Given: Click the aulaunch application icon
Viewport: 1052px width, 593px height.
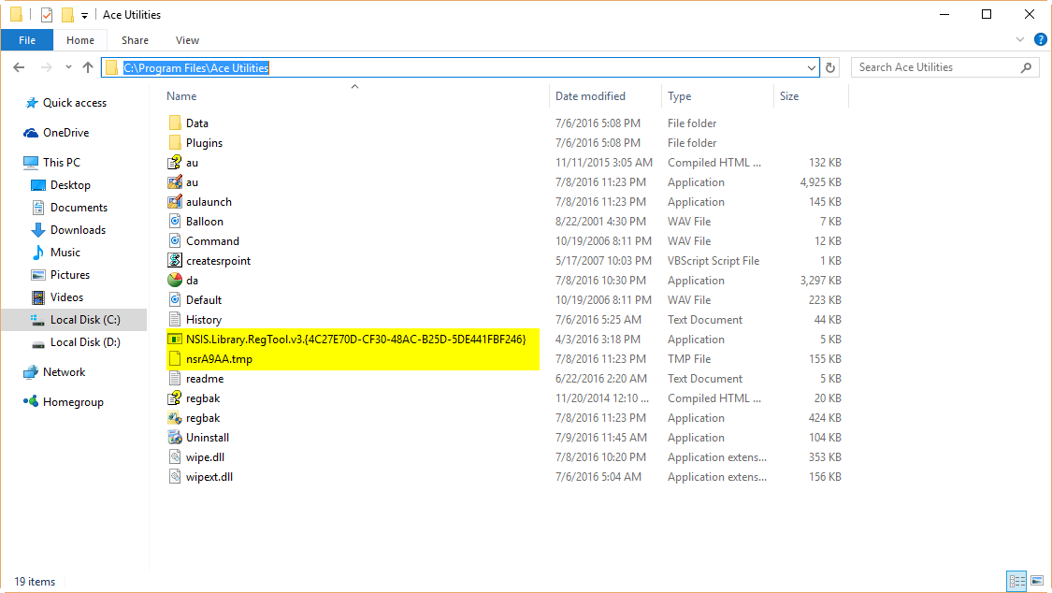Looking at the screenshot, I should click(175, 202).
